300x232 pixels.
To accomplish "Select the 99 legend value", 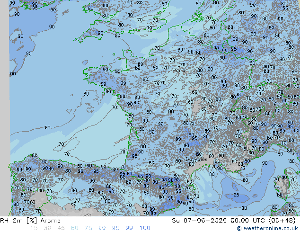I will click(129, 228).
